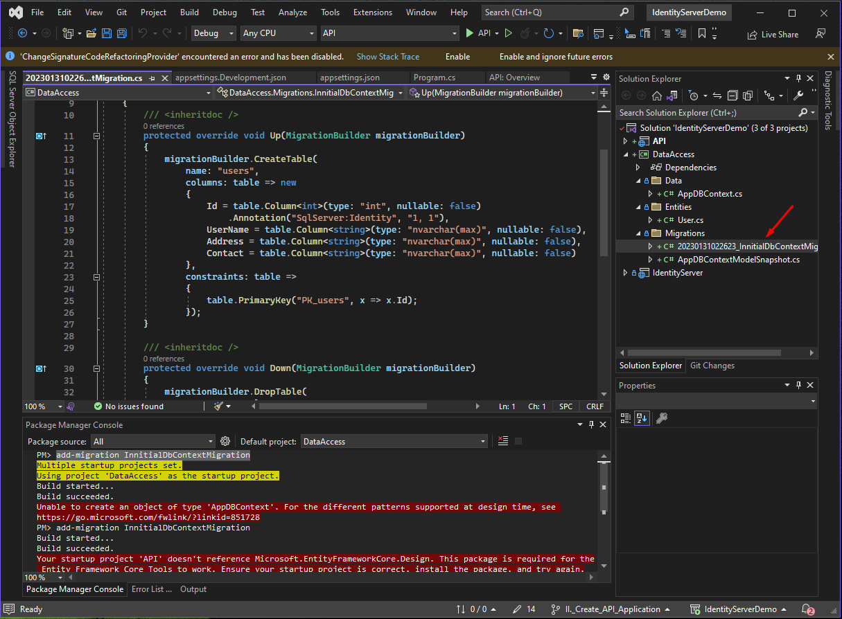
Task: Click the Live Share button
Action: pos(773,35)
